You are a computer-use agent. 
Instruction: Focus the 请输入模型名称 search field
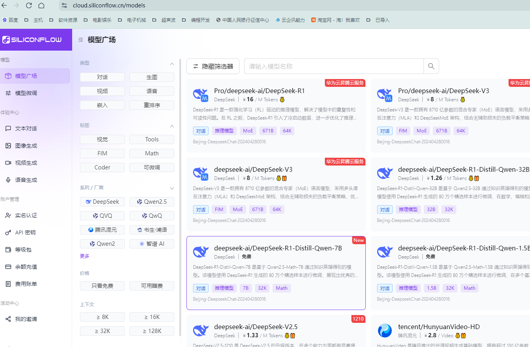click(334, 66)
